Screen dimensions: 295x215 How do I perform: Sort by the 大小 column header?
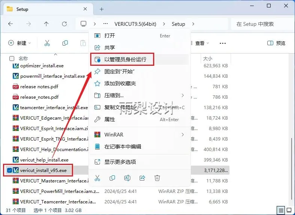click(207, 58)
